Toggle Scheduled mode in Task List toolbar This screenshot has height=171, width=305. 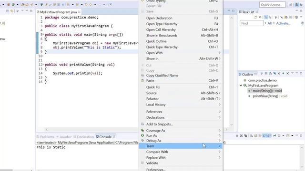pos(270,17)
